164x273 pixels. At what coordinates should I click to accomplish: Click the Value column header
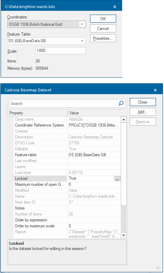point(97,113)
